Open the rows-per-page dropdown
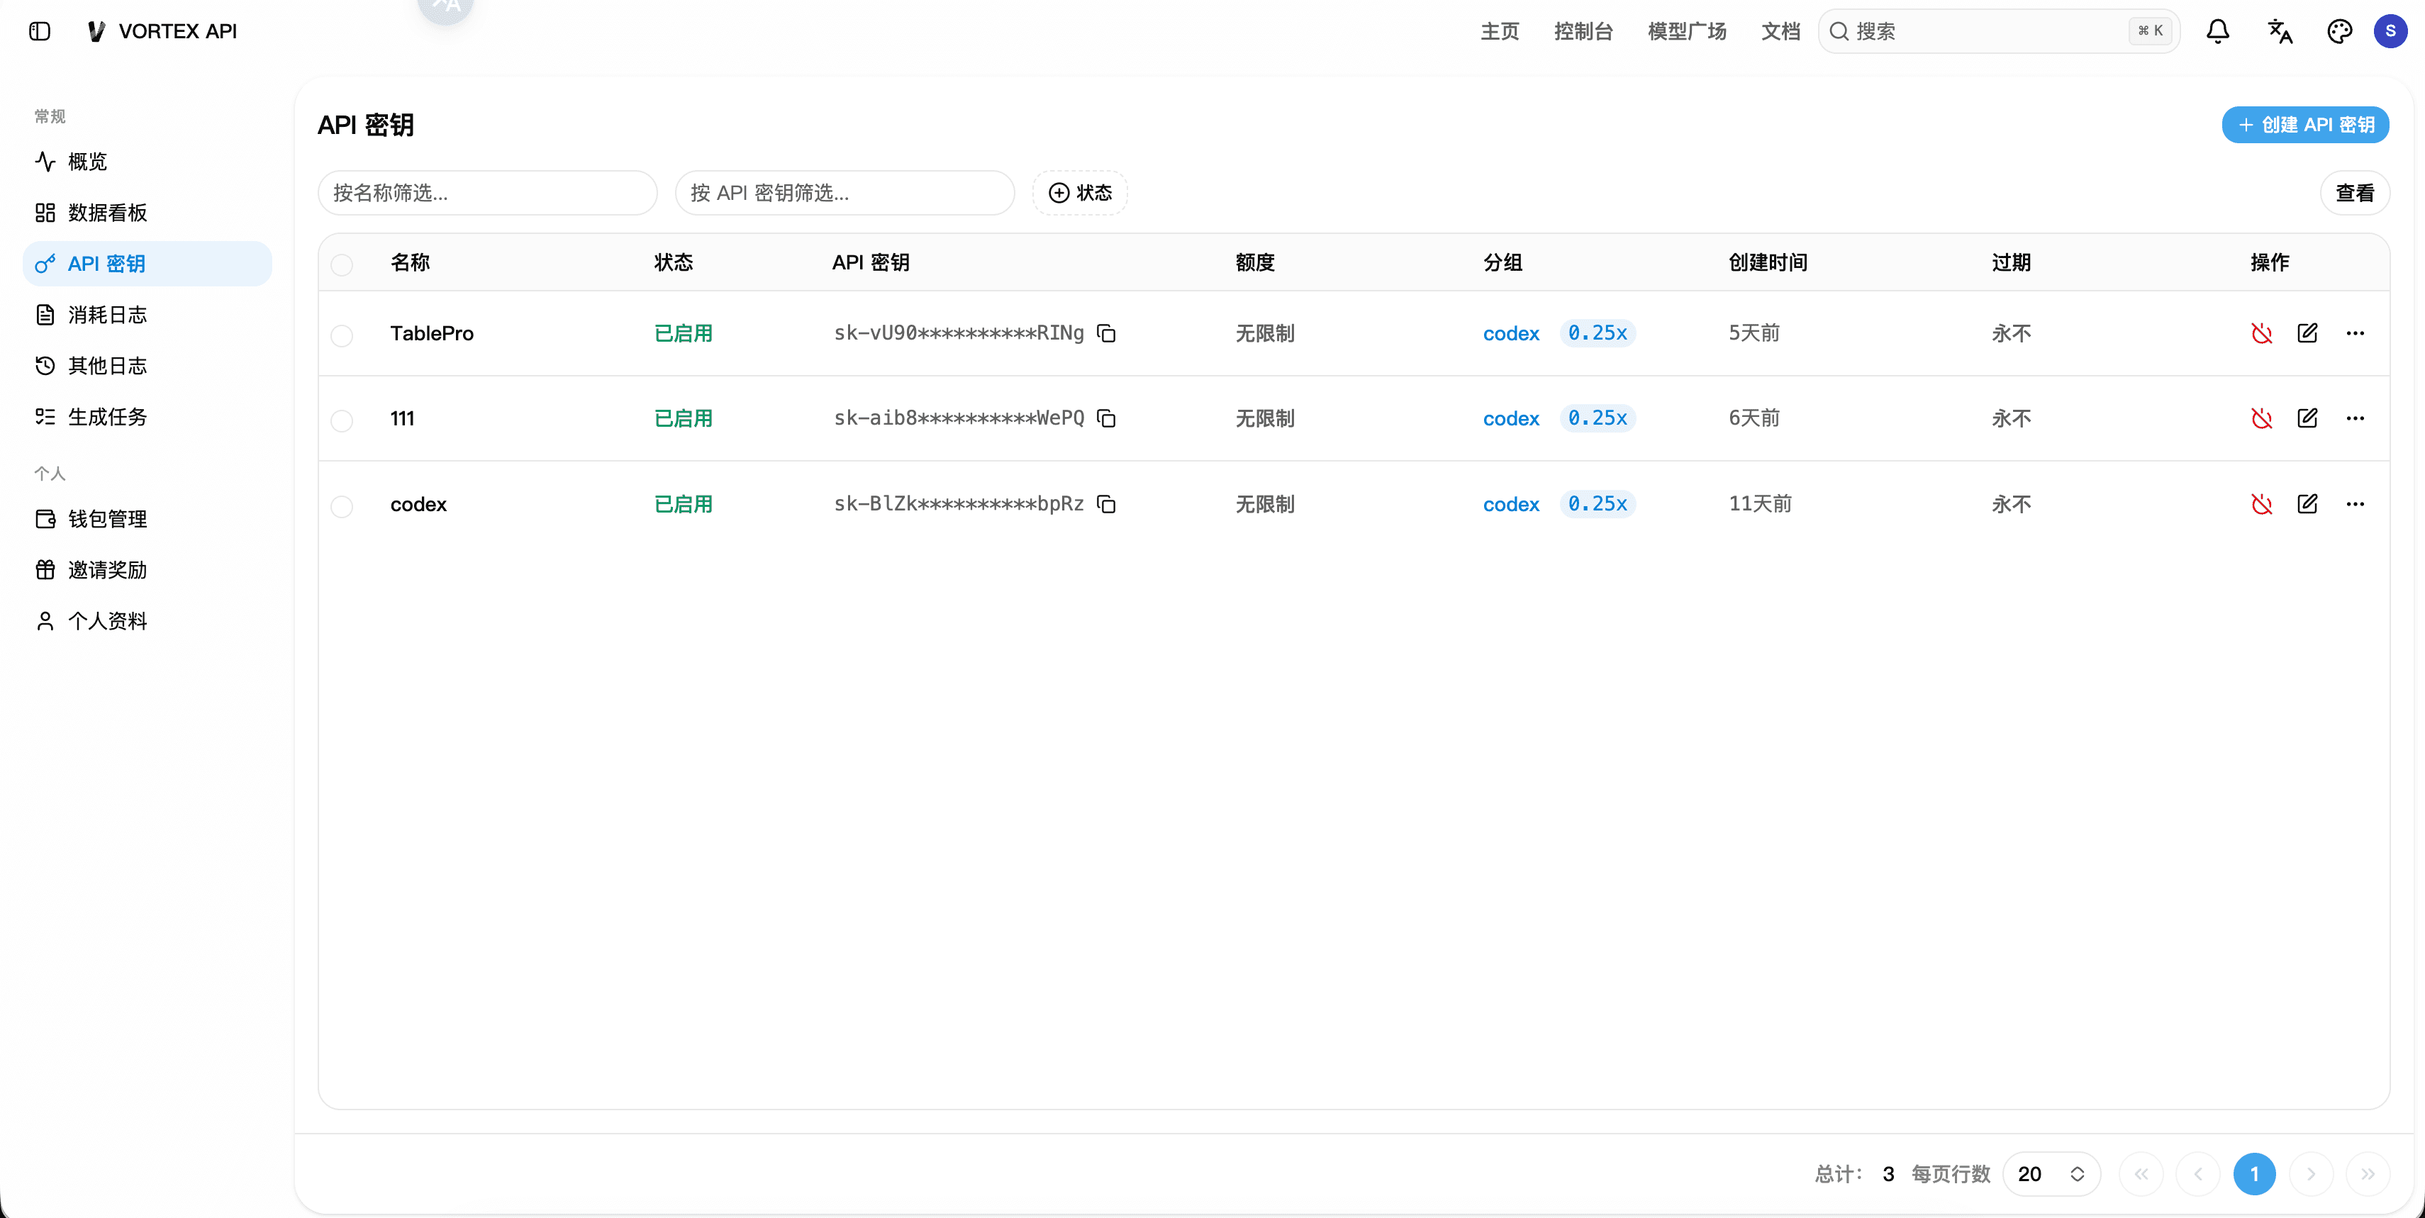Screen dimensions: 2425x1218 2052,1174
